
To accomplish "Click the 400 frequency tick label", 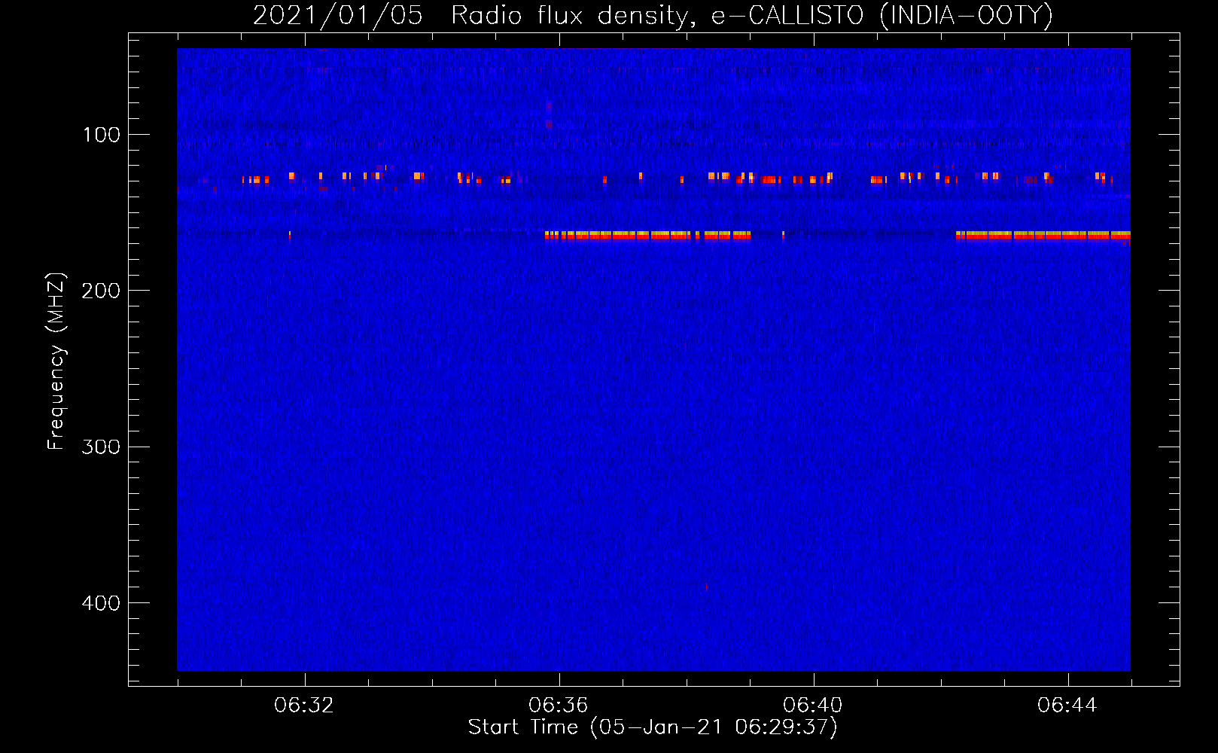I will point(101,603).
